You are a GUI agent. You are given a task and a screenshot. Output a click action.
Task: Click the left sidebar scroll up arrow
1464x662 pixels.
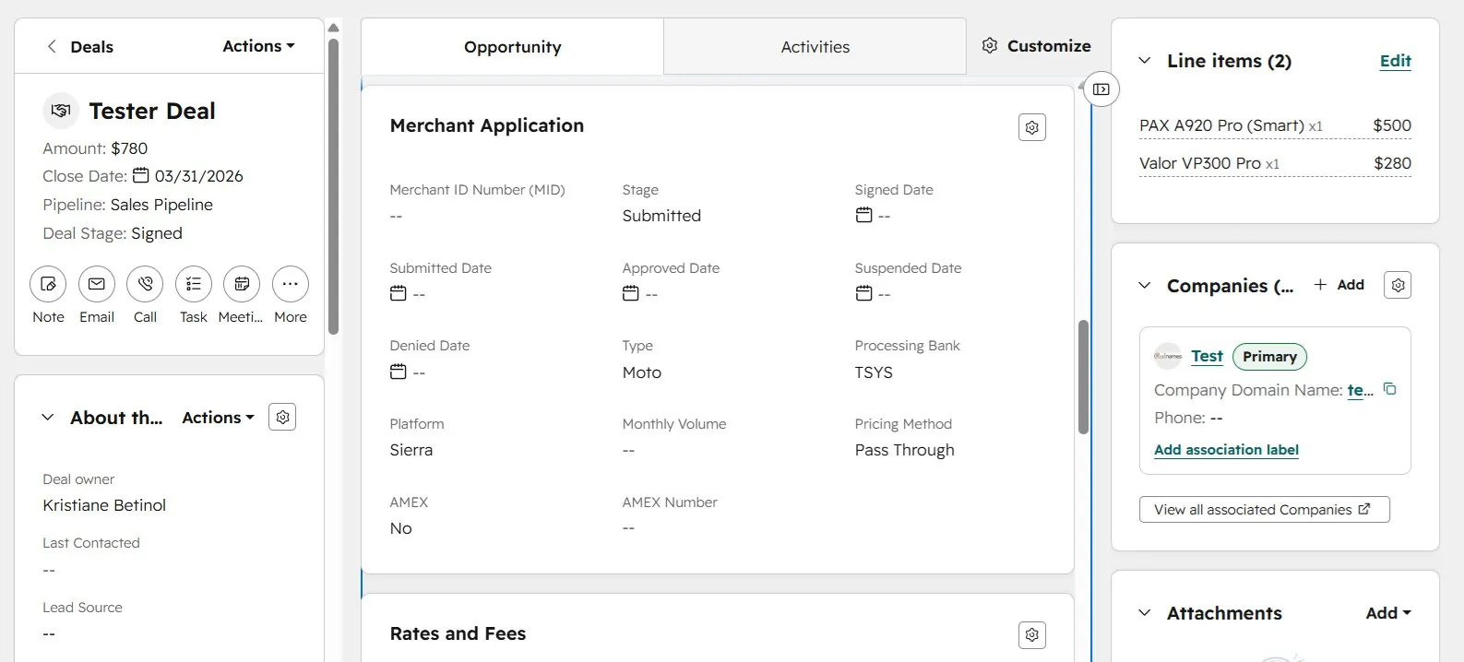click(334, 28)
